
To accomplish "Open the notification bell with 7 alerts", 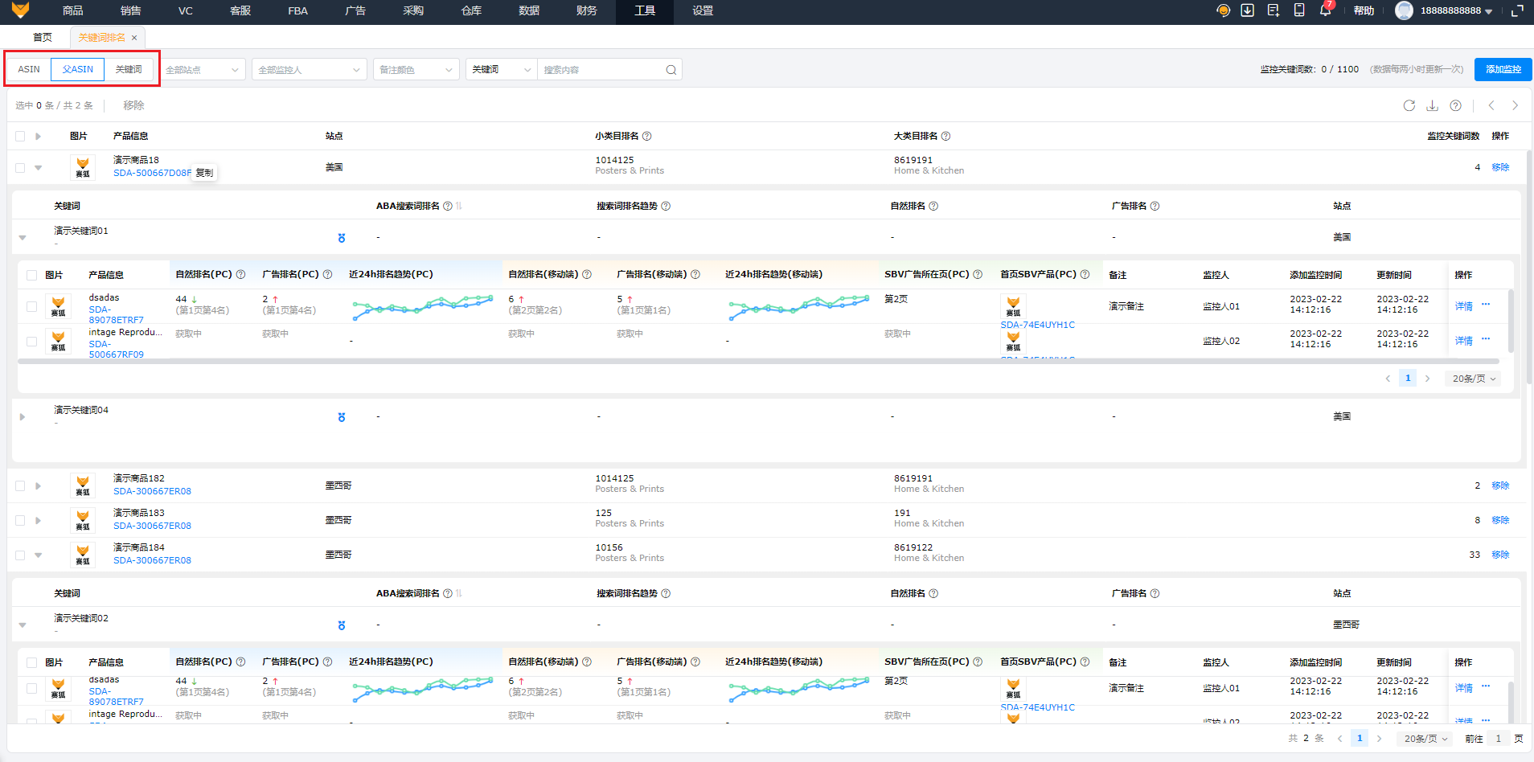I will tap(1325, 10).
